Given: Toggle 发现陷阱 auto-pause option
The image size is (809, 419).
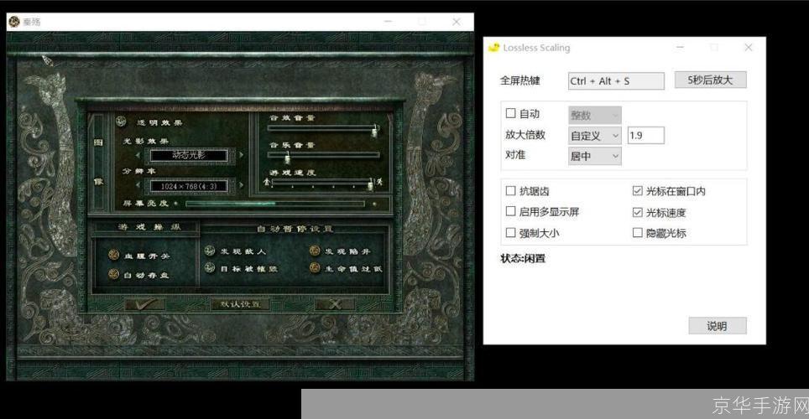Looking at the screenshot, I should [x=315, y=251].
